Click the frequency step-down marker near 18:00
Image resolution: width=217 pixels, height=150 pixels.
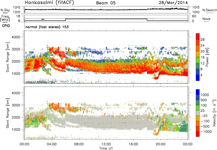(147, 20)
